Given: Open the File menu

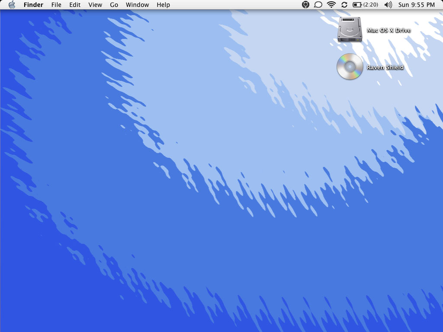Looking at the screenshot, I should pyautogui.click(x=56, y=5).
